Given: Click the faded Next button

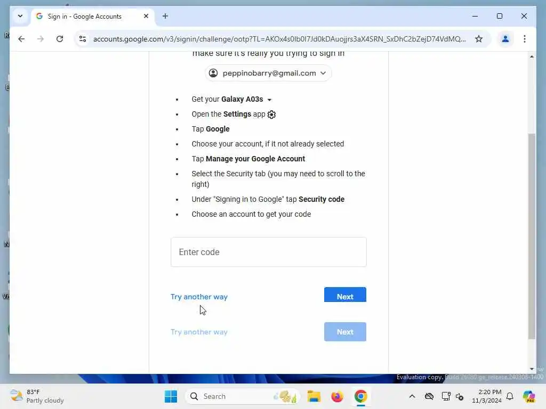Looking at the screenshot, I should pyautogui.click(x=345, y=332).
